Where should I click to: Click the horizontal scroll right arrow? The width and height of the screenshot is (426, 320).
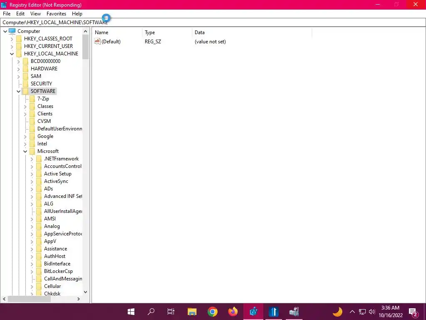coord(79,299)
